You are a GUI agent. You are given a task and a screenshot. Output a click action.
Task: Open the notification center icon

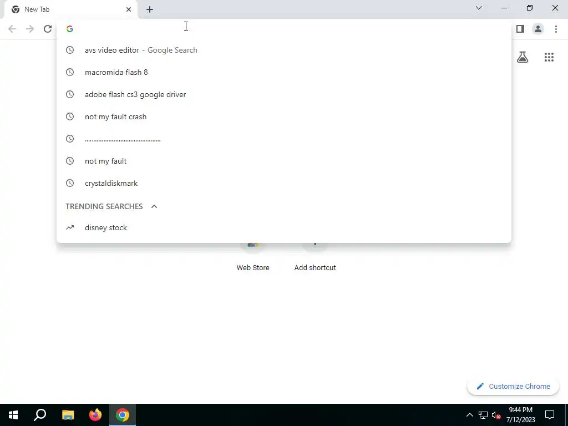(550, 415)
